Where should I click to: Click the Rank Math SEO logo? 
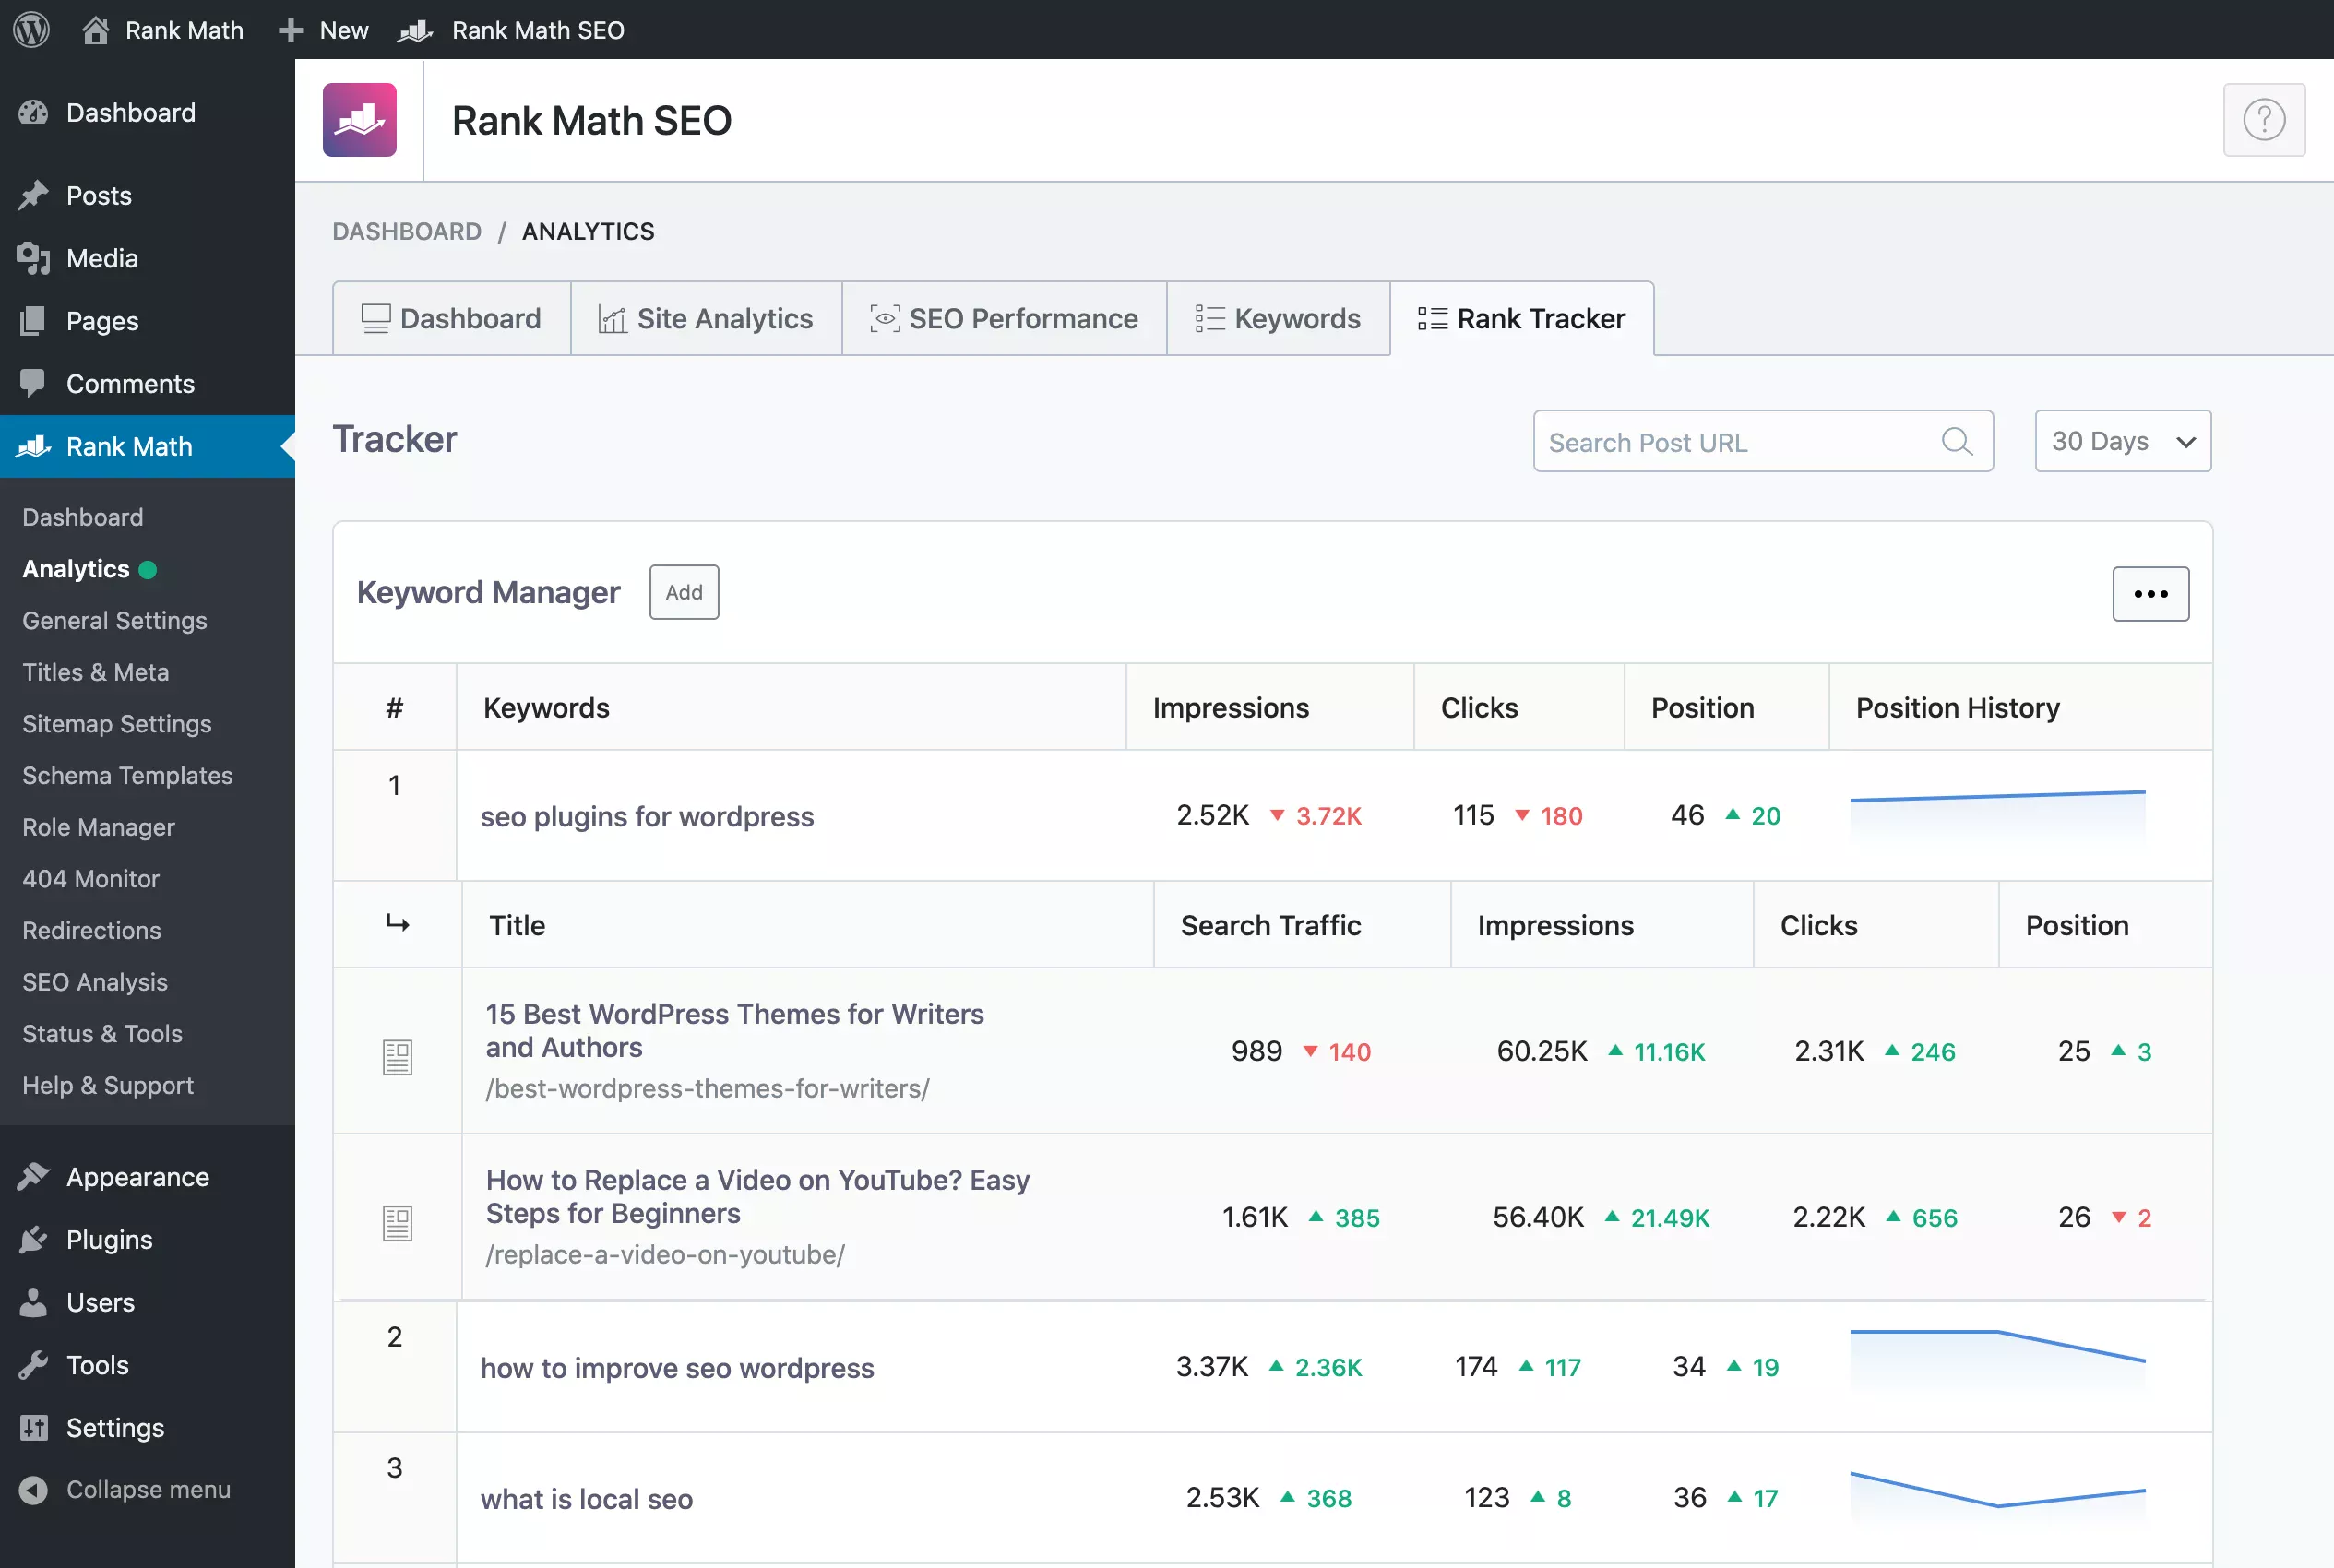(x=360, y=120)
